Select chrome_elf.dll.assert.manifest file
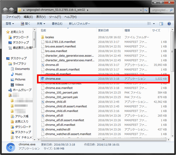Screen dimensions: 176x155 point(65,120)
